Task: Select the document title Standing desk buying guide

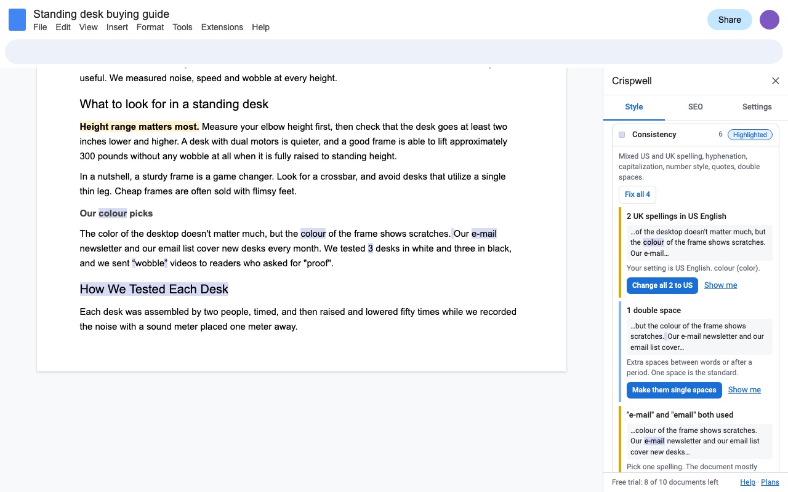Action: coord(101,14)
